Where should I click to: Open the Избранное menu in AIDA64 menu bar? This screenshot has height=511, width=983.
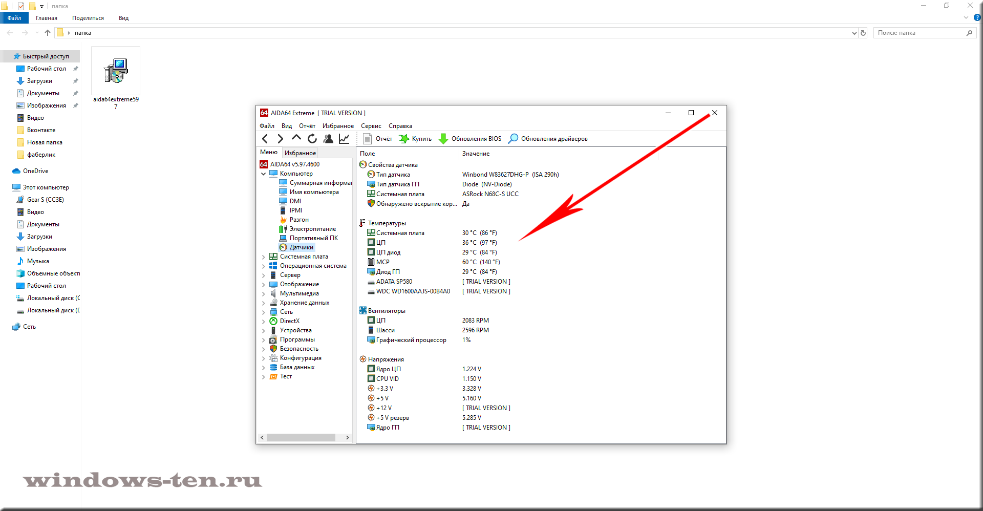point(338,126)
